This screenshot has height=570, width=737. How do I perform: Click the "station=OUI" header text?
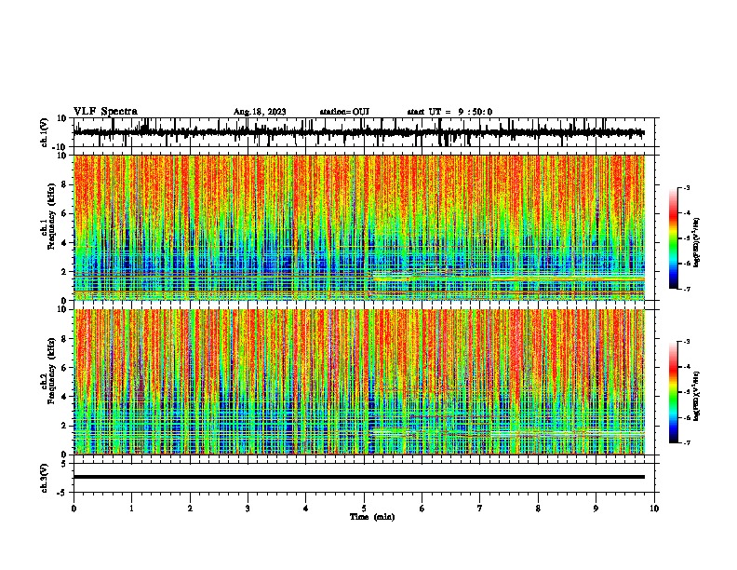pyautogui.click(x=344, y=112)
